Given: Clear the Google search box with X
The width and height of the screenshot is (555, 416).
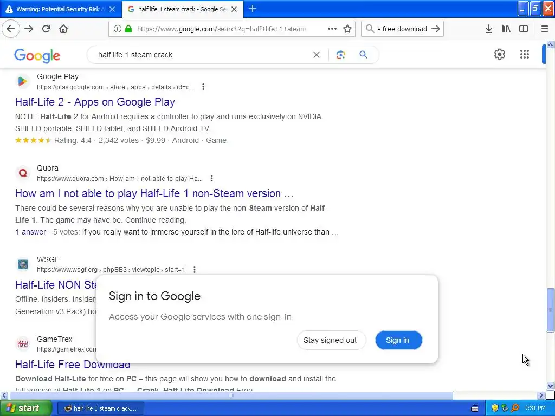Looking at the screenshot, I should click(x=317, y=55).
